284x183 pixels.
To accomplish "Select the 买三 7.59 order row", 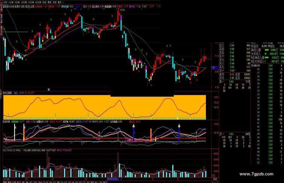I will (x=235, y=45).
